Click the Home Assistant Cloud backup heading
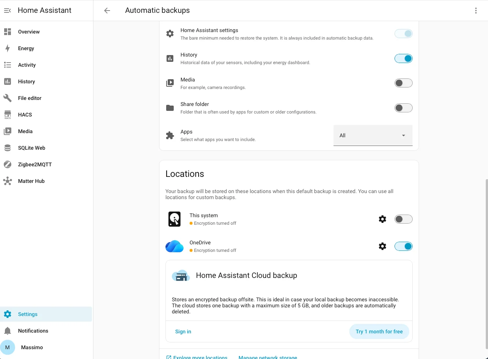The width and height of the screenshot is (488, 359). point(246,275)
